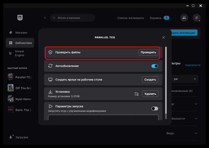Clear the par filter with X

(x=195, y=79)
